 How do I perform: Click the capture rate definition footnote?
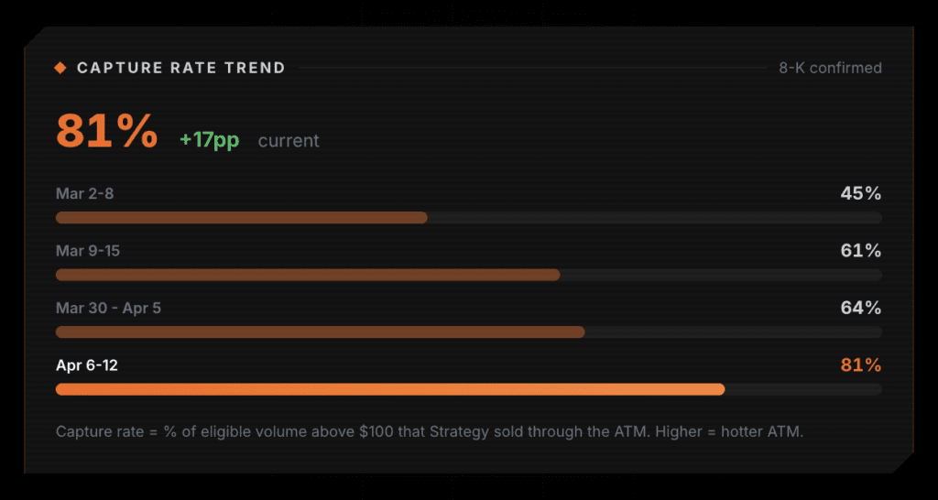click(429, 431)
